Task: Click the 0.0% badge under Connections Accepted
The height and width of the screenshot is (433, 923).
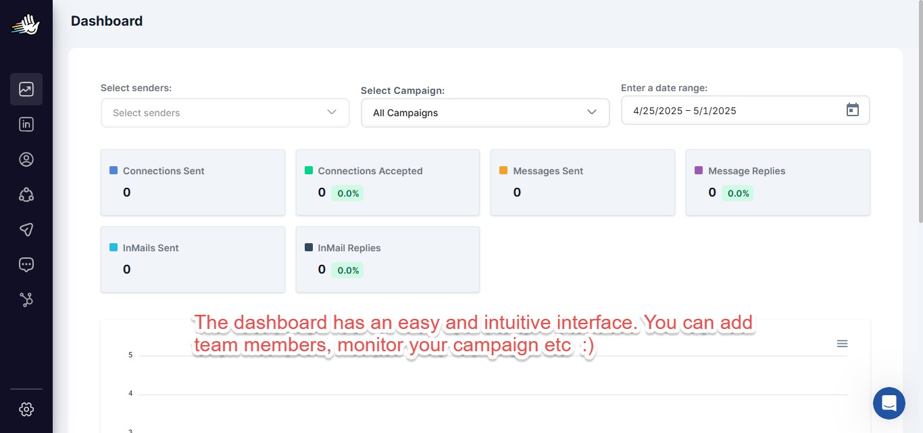Action: coord(348,193)
